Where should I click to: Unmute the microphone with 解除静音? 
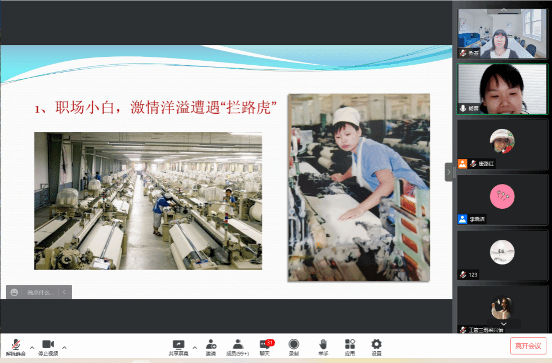16,345
